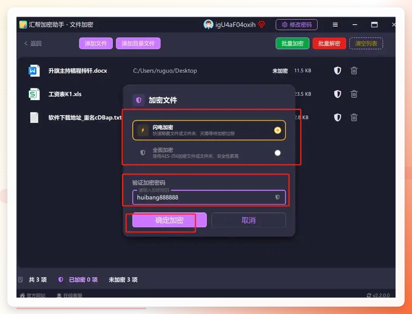This screenshot has width=412, height=314.
Task: Click the spreadsheet icon of 工资表K1.xls
Action: click(34, 94)
